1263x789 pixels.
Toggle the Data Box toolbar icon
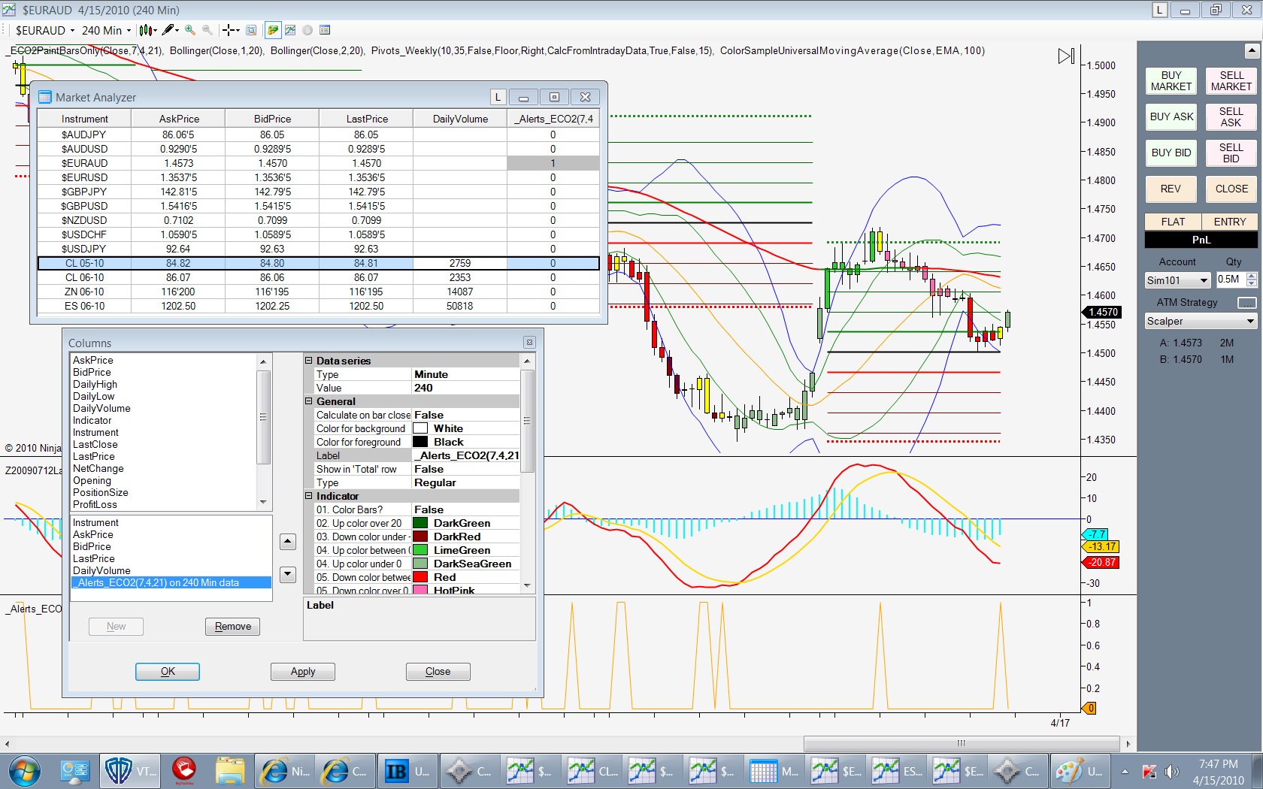251,30
